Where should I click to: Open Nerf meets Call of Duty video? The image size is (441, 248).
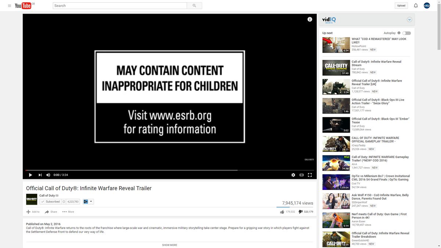pyautogui.click(x=379, y=216)
